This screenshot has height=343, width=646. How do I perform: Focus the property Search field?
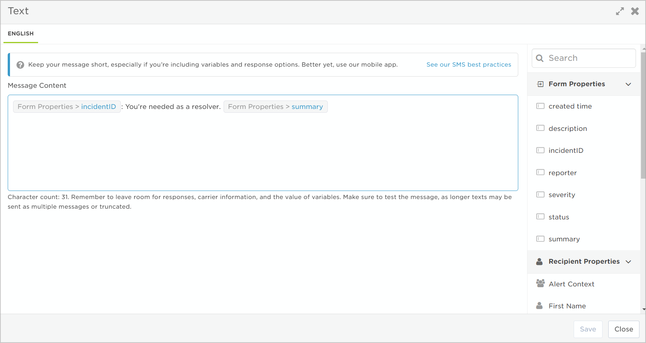(584, 58)
